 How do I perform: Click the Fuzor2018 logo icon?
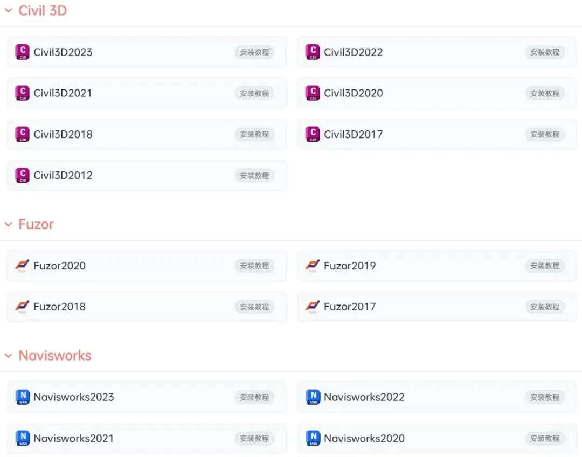(x=22, y=307)
